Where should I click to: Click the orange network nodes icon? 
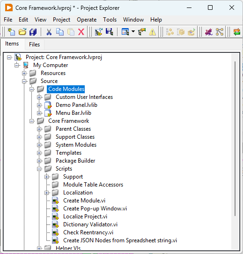coord(220,32)
